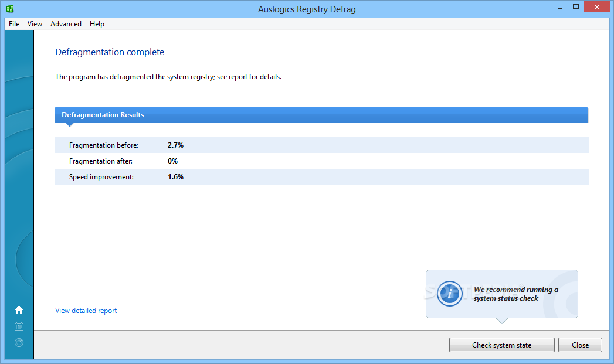Screen dimensions: 614x364
Task: Open the View menu
Action: 35,24
